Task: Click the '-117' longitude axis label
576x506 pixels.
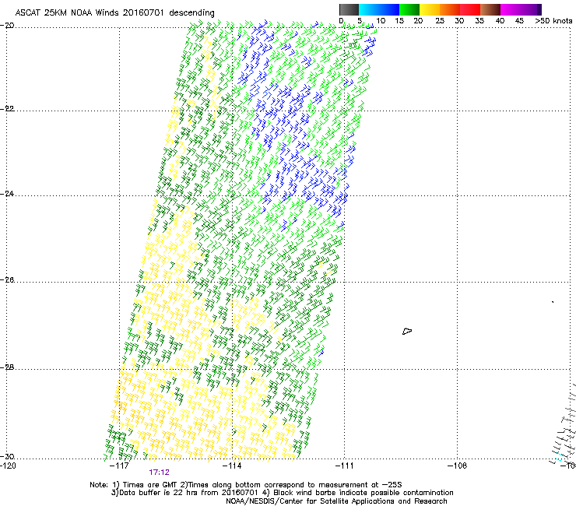Action: [119, 466]
